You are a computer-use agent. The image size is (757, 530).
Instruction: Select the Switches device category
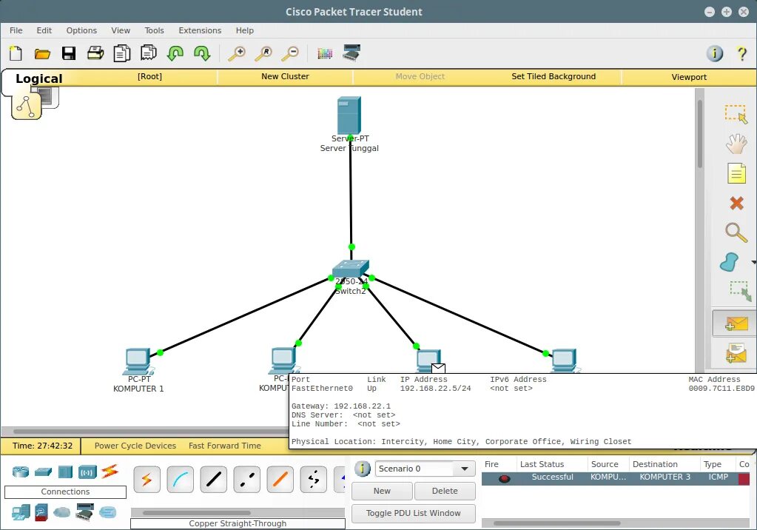[43, 471]
